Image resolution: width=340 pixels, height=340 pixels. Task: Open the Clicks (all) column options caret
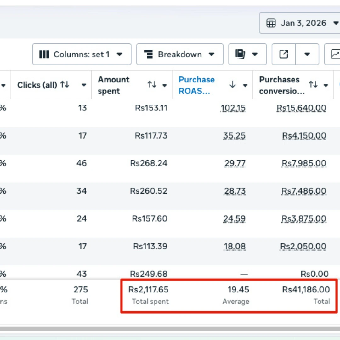pyautogui.click(x=84, y=85)
